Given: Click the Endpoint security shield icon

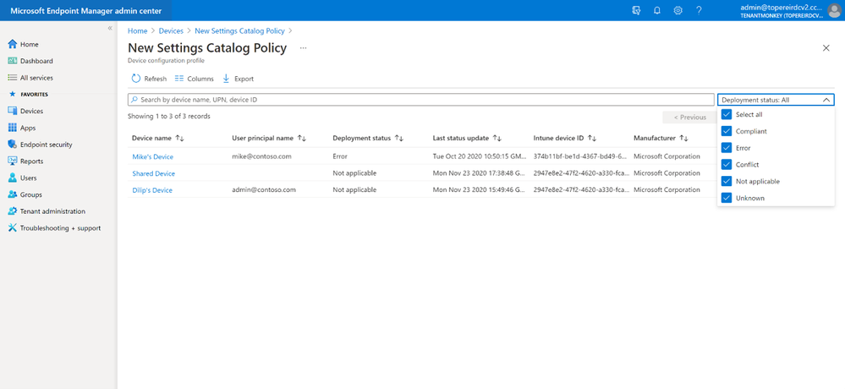Looking at the screenshot, I should (13, 145).
